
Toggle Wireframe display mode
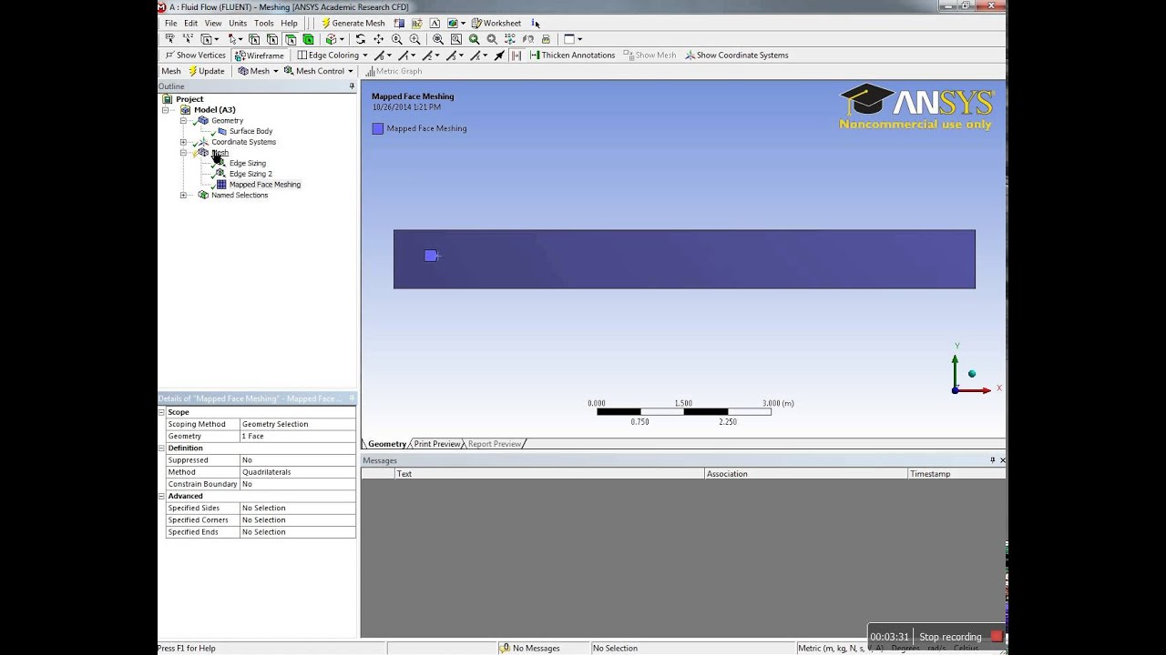click(258, 55)
